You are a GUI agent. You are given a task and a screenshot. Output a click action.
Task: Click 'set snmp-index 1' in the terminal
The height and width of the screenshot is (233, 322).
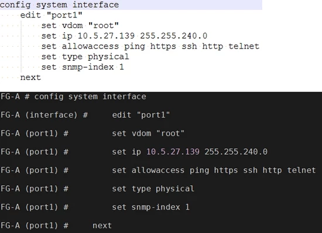(x=150, y=207)
